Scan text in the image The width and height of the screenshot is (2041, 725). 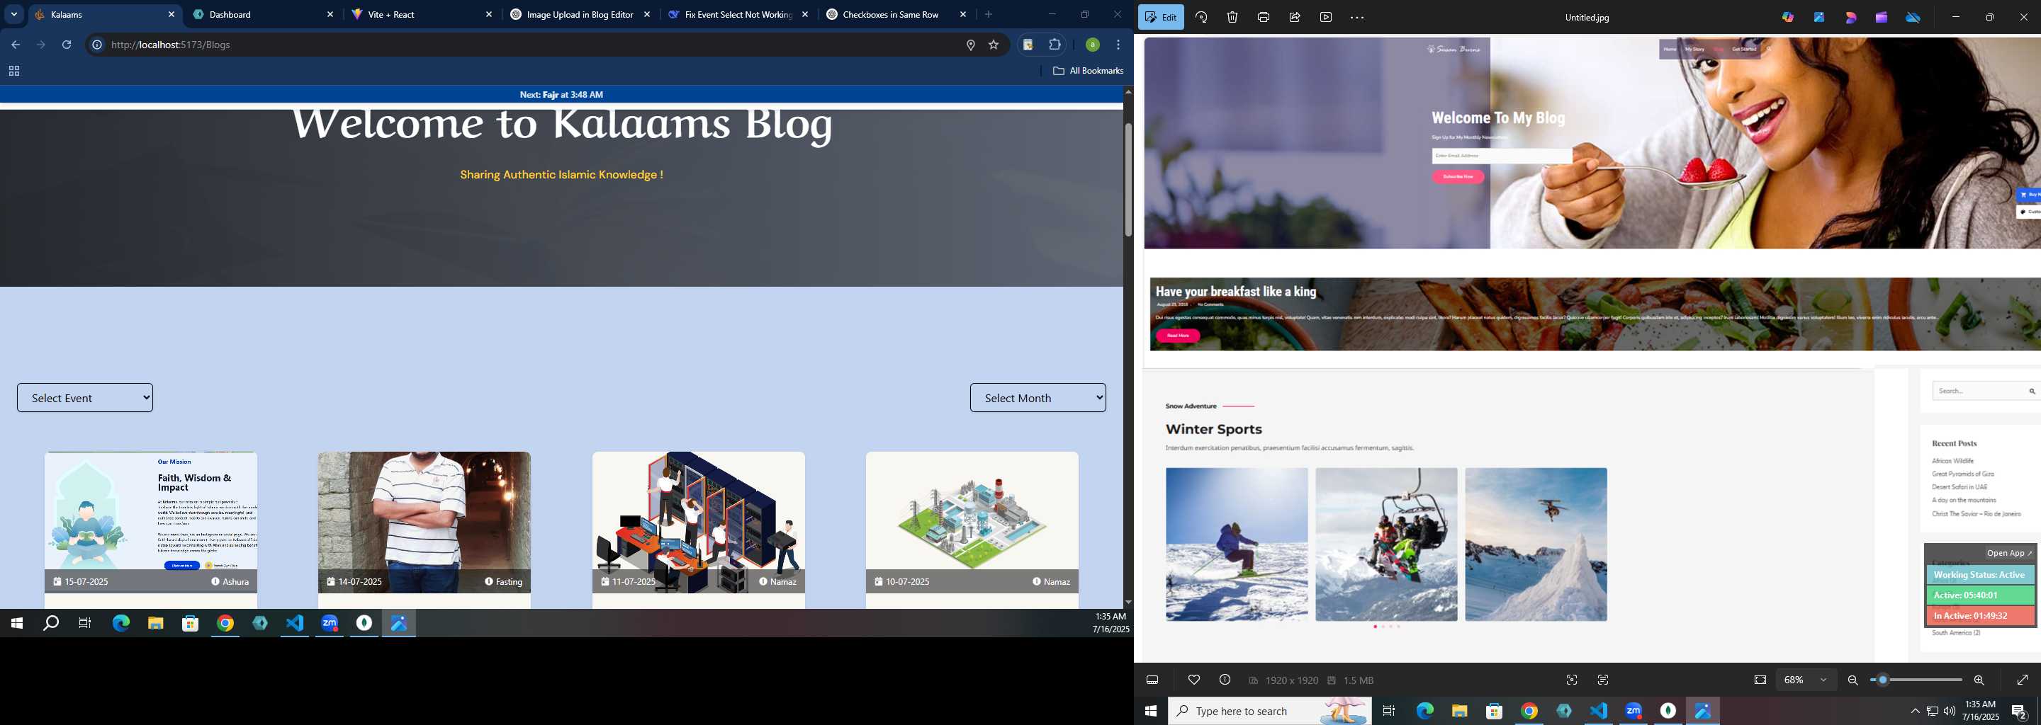click(x=1603, y=680)
